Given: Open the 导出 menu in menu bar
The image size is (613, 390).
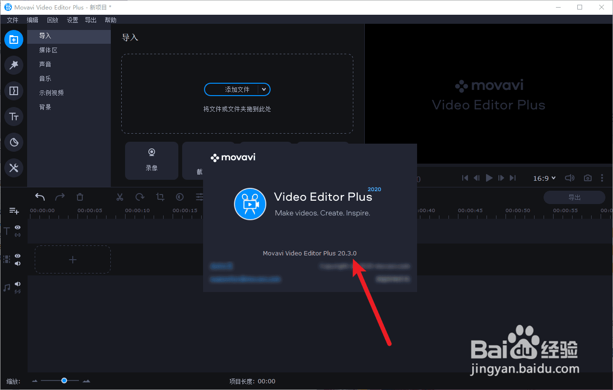Looking at the screenshot, I should click(x=91, y=20).
